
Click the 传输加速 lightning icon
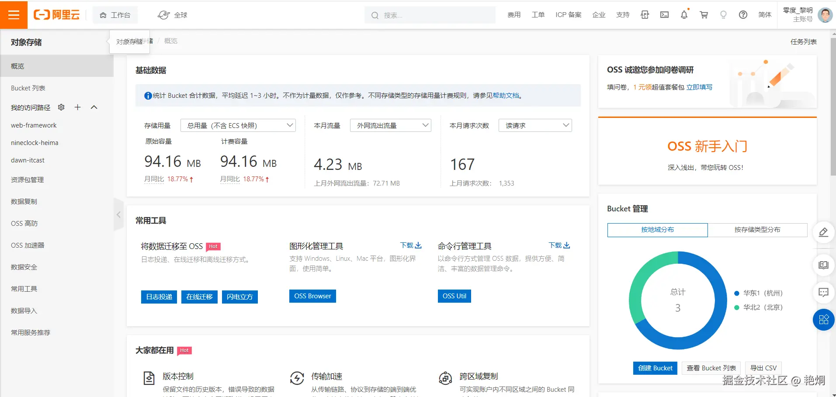pyautogui.click(x=297, y=378)
